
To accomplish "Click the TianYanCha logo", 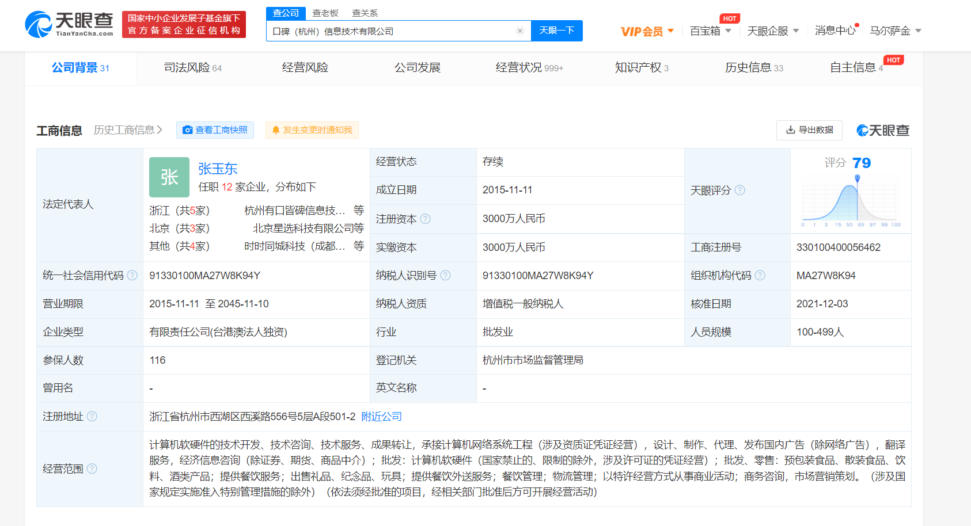I will point(69,24).
